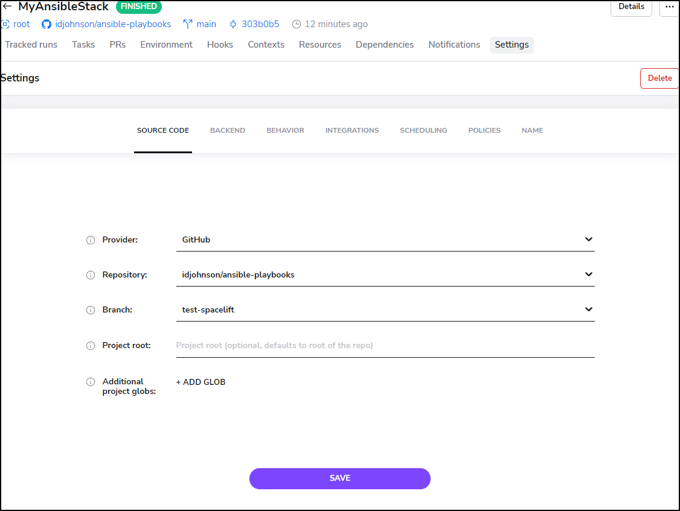Click the 12 minutes ago timestamp
This screenshot has height=511, width=680.
tap(336, 24)
